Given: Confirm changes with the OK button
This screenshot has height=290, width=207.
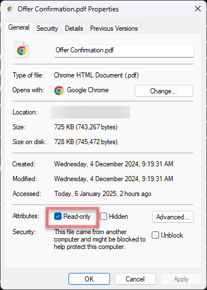Looking at the screenshot, I should [89, 279].
